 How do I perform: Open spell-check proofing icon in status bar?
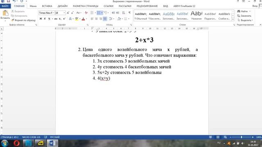(45, 137)
